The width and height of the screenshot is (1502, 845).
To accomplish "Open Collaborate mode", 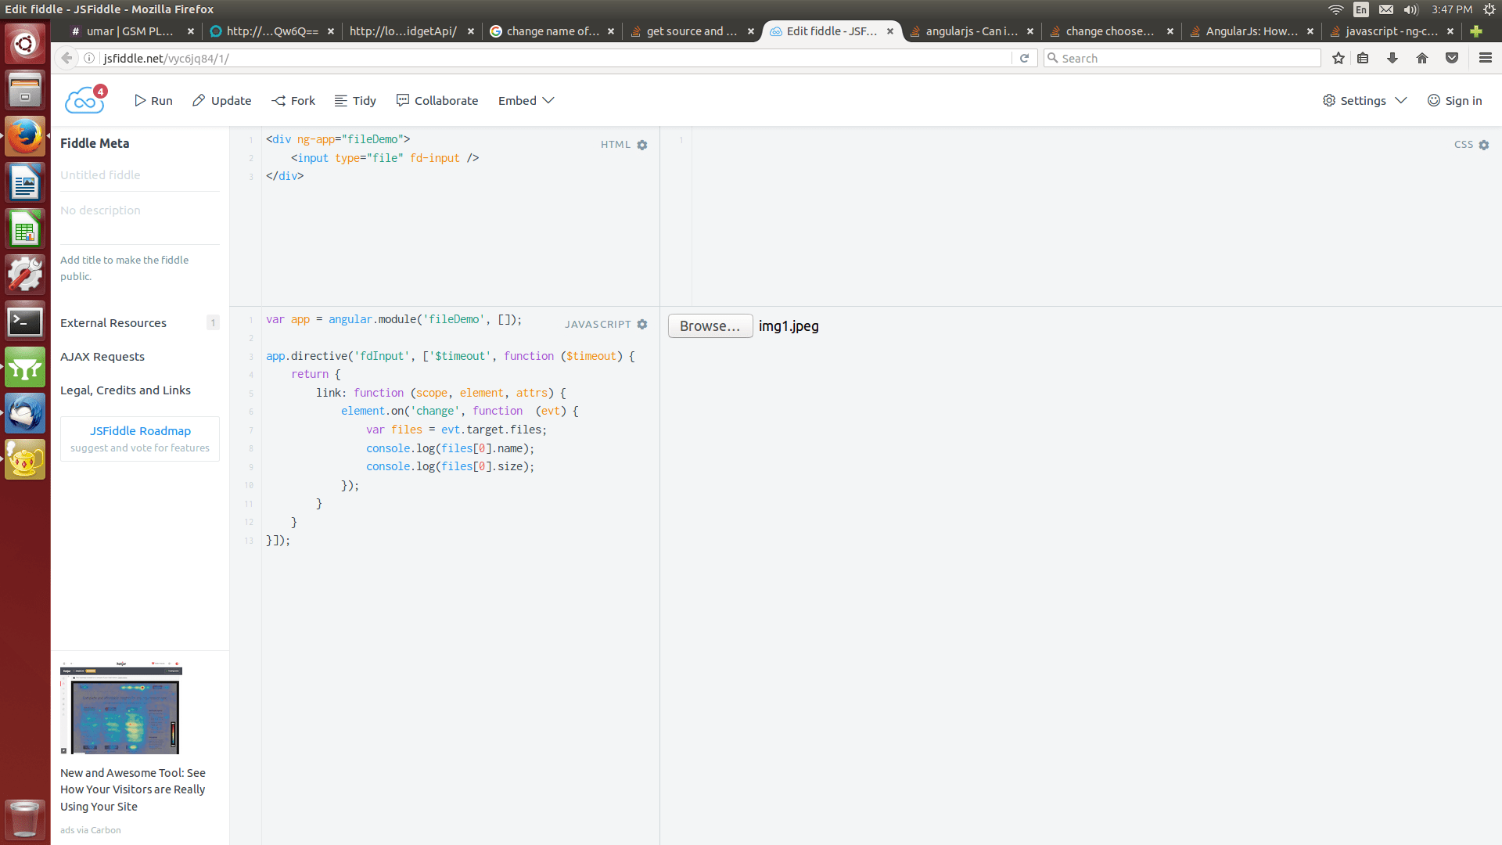I will [437, 100].
